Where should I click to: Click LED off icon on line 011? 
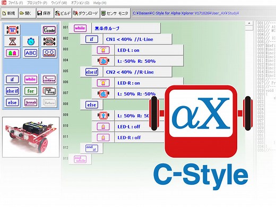103,137
